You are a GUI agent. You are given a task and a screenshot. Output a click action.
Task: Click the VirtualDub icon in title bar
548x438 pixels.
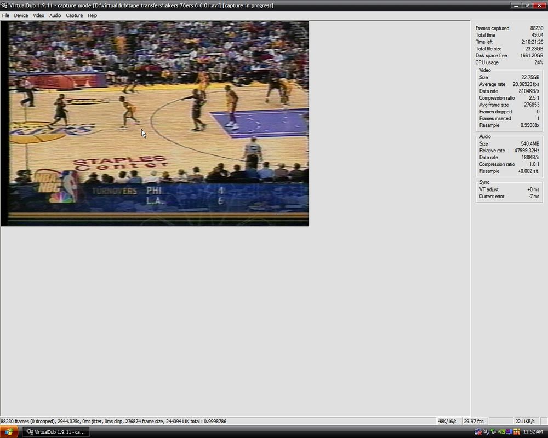coord(4,5)
